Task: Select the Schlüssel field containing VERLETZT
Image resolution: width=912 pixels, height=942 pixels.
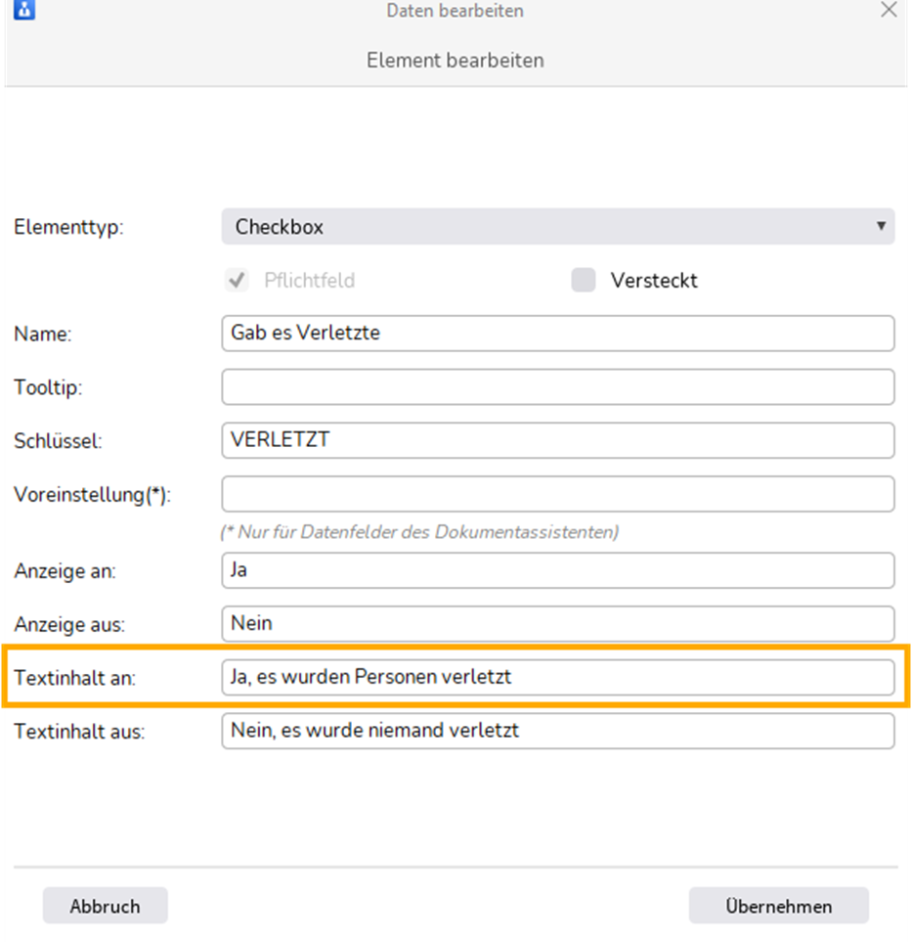Action: click(558, 440)
